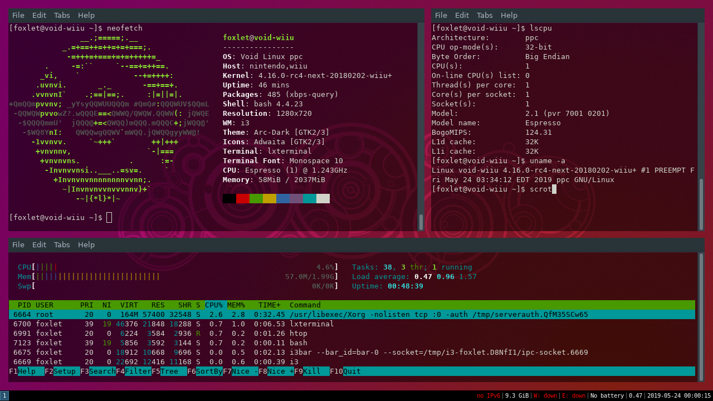The image size is (713, 401).
Task: Click the scrollbar thumb of the lscpu terminal
Action: [x=701, y=204]
